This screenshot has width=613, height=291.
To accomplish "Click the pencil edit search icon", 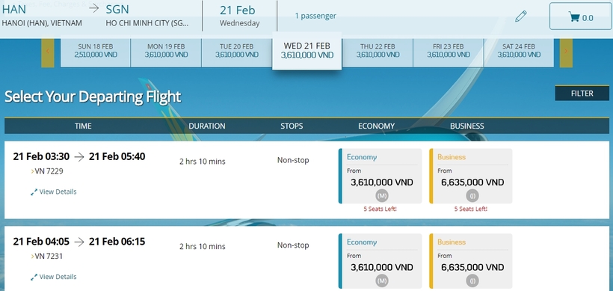I will point(521,16).
